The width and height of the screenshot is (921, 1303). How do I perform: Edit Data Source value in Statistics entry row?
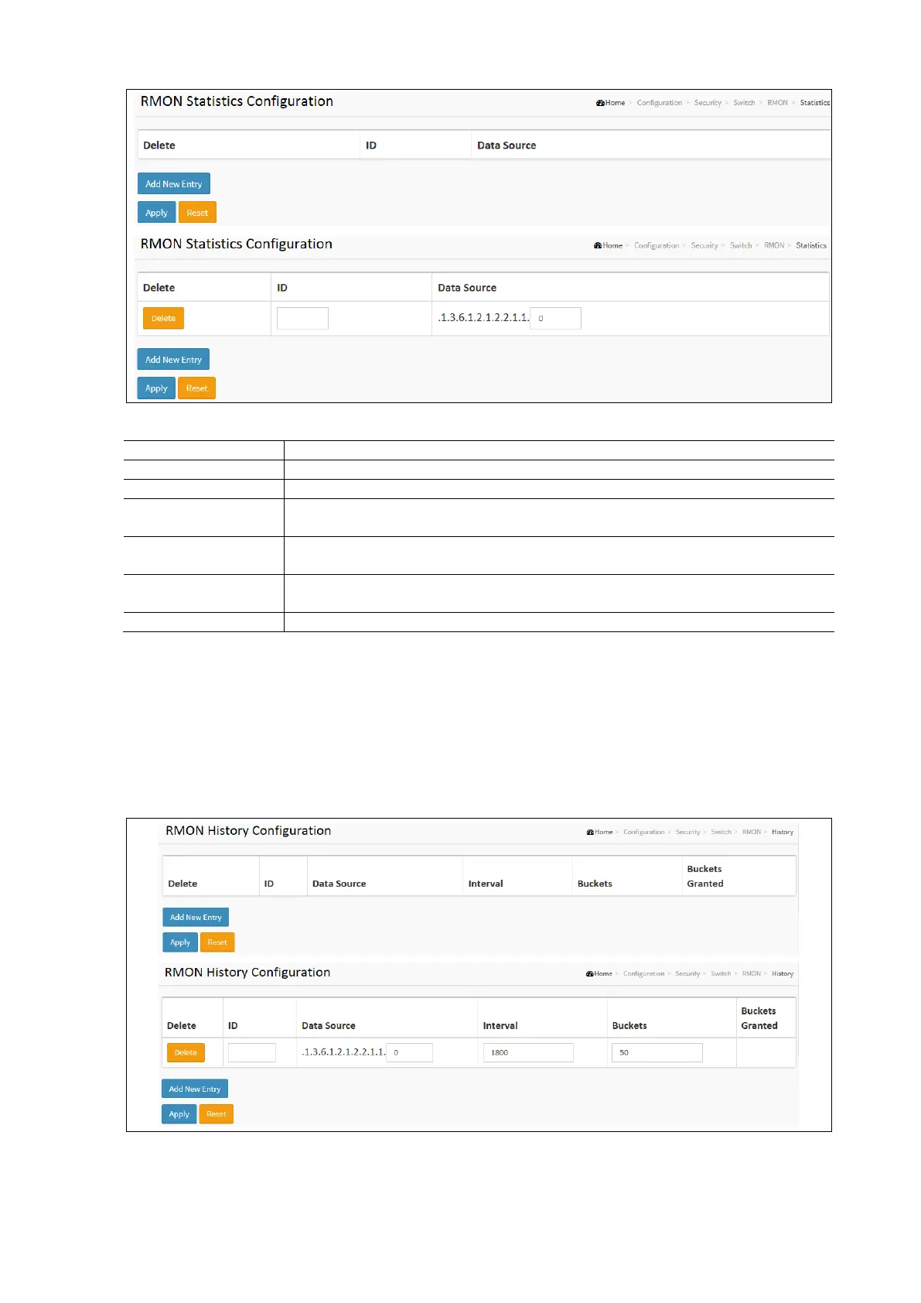tap(555, 319)
